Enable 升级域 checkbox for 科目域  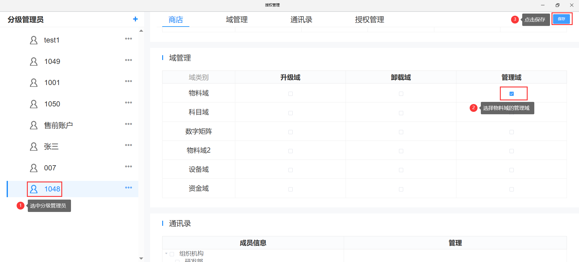[x=290, y=113]
